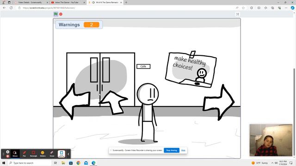
Task: Open Microsoft Edge from taskbar
Action: click(93, 163)
